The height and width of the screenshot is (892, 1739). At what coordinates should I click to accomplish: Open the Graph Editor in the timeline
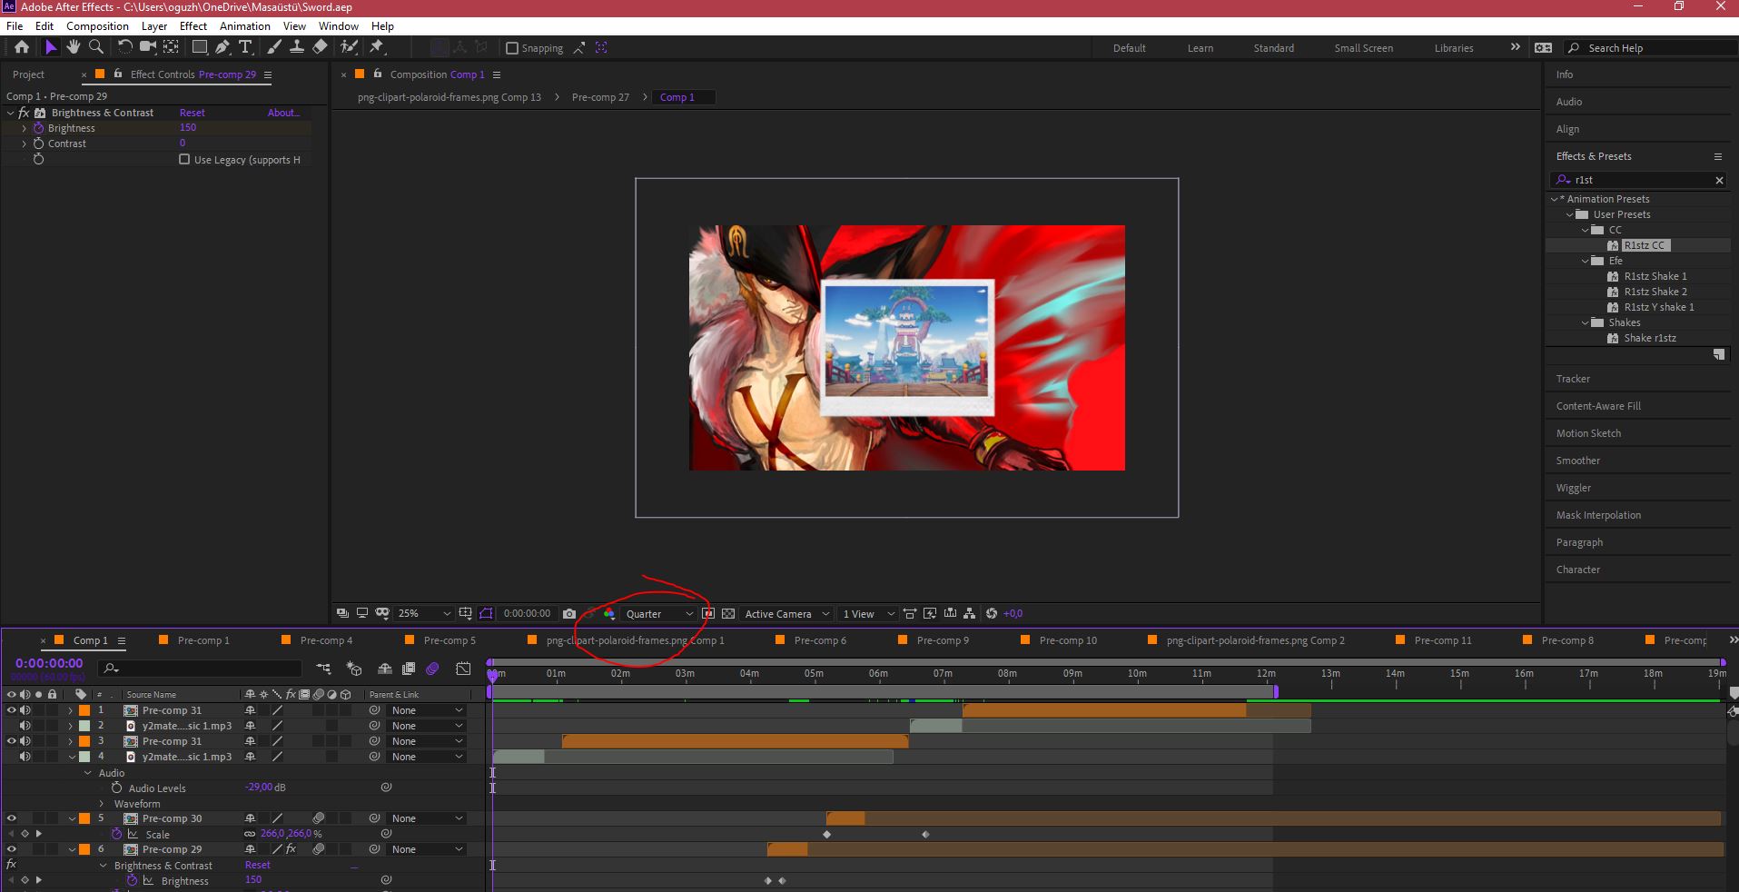463,669
